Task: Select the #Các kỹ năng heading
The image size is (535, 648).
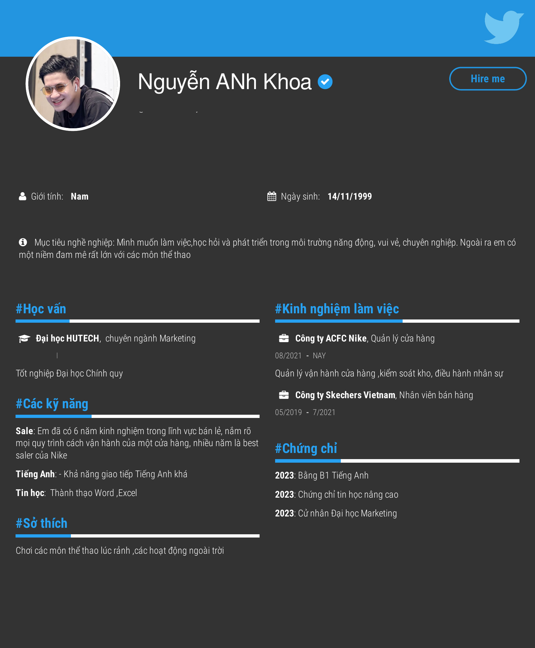Action: [x=52, y=404]
